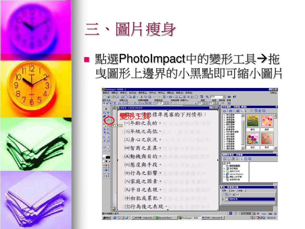Click the Save diskette icon in the toolbar
The height and width of the screenshot is (229, 305).
tap(117, 97)
